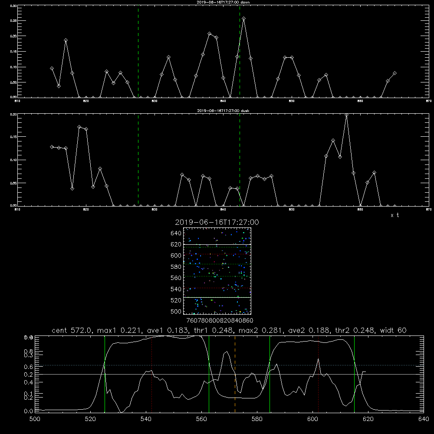
Task: Click the dotted blue horizontal threshold line in bottom plot
Action: [x=229, y=365]
